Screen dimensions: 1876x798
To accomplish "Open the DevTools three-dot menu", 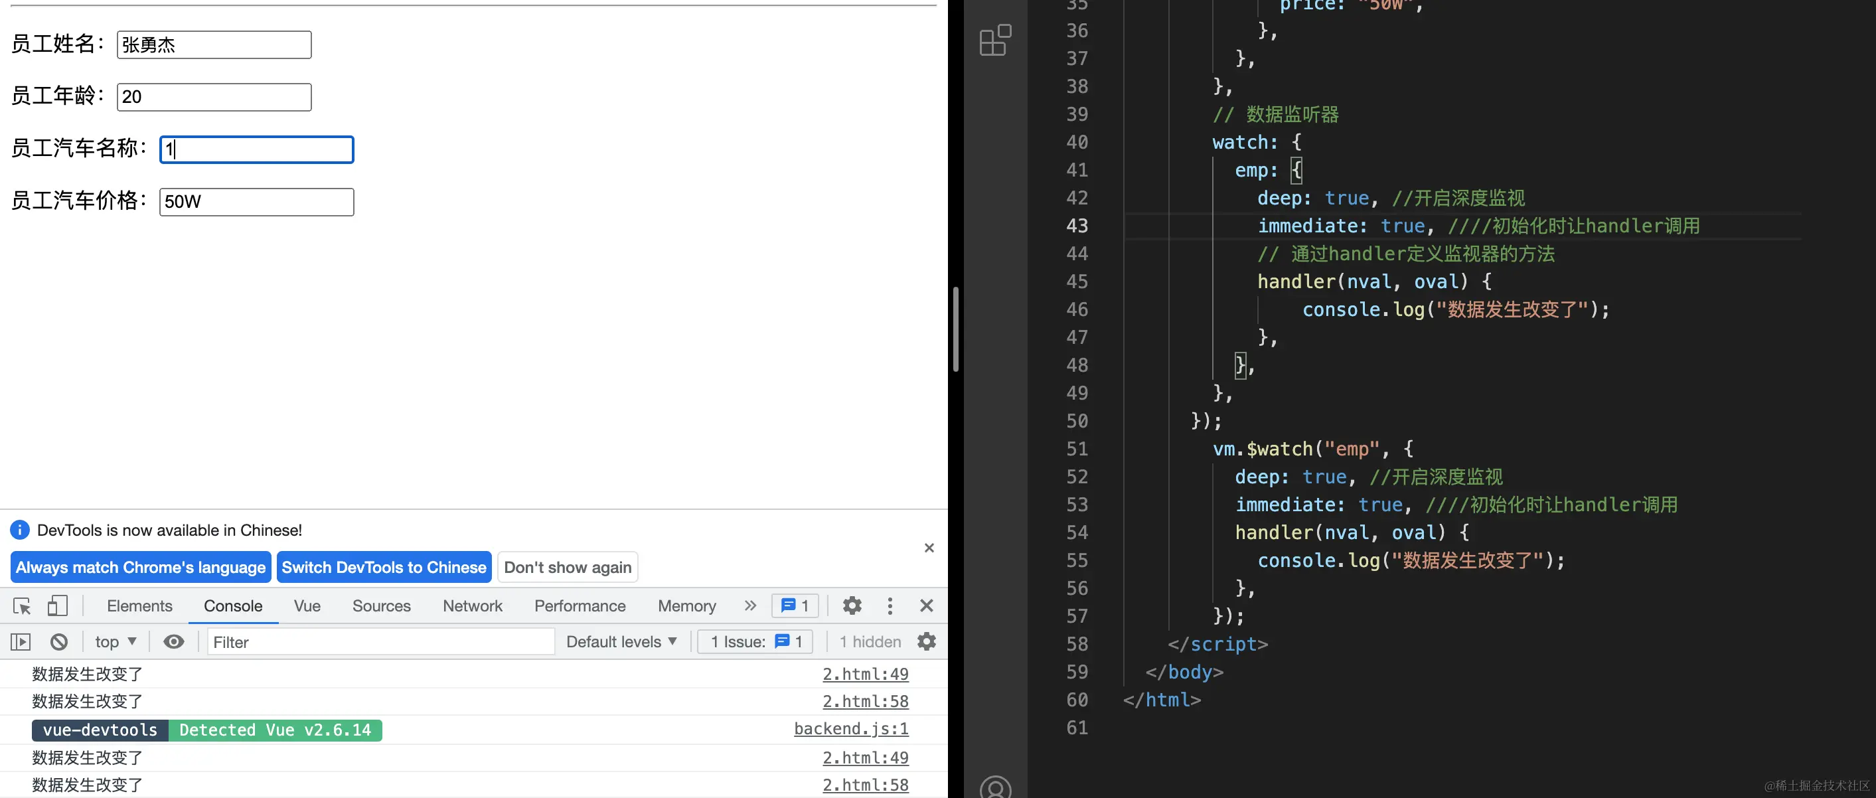I will [889, 605].
